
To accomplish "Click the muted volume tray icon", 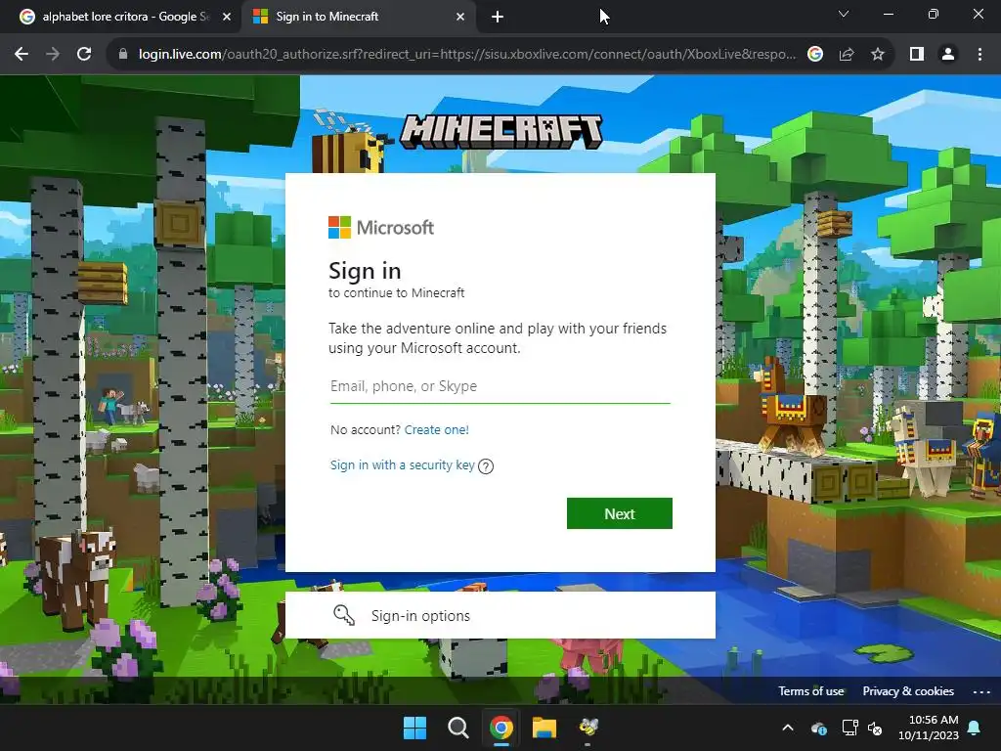I will click(875, 728).
